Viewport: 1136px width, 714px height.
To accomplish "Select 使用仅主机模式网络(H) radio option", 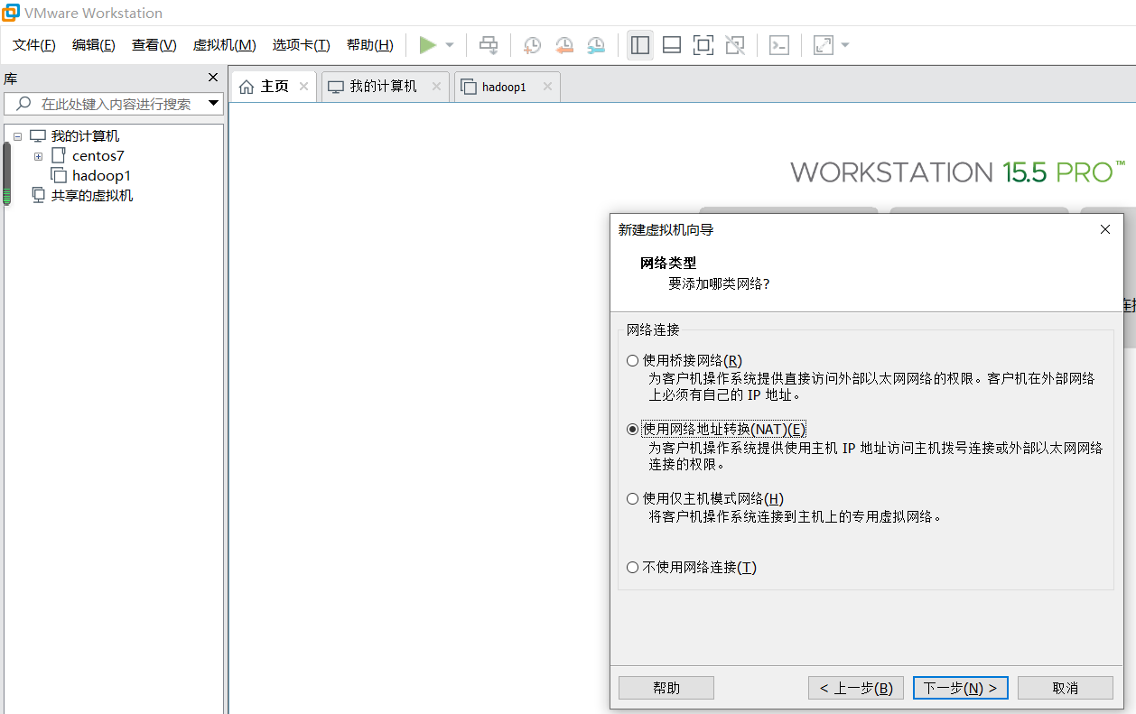I will tap(633, 499).
